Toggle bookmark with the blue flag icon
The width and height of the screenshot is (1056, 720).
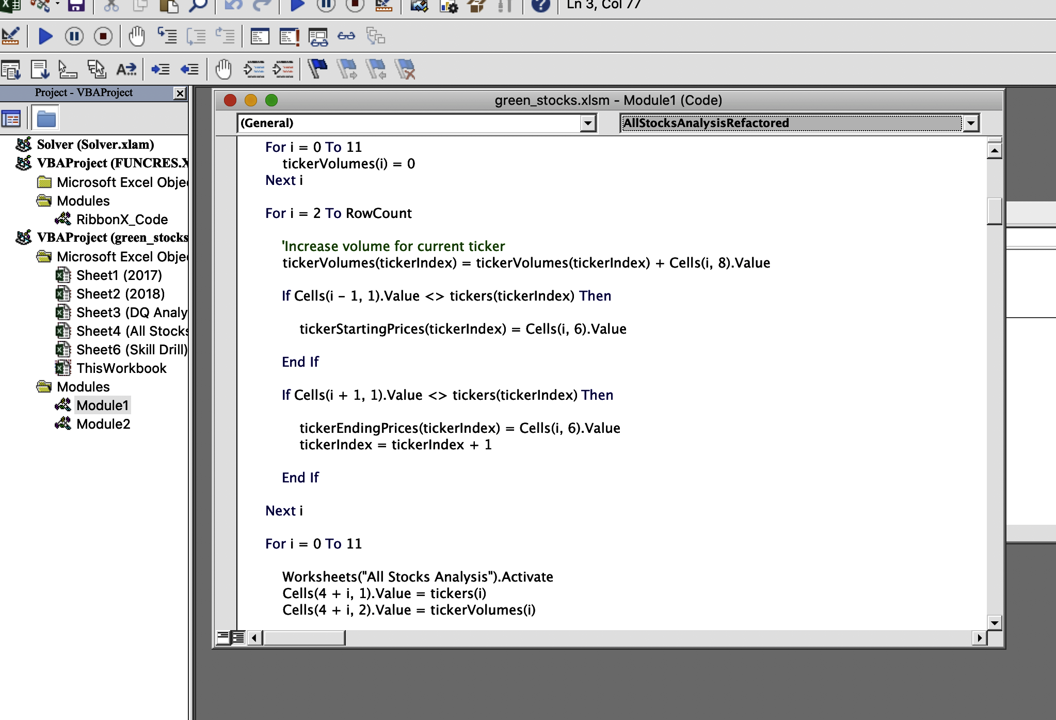coord(317,69)
